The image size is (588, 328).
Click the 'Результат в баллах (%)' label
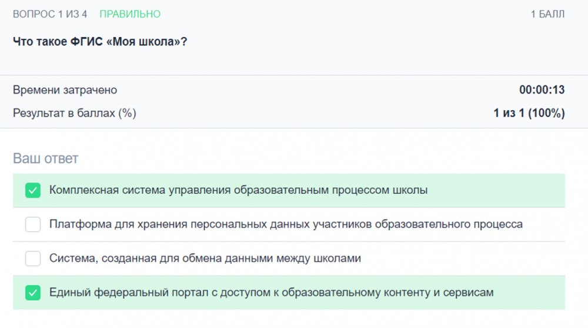(x=74, y=113)
